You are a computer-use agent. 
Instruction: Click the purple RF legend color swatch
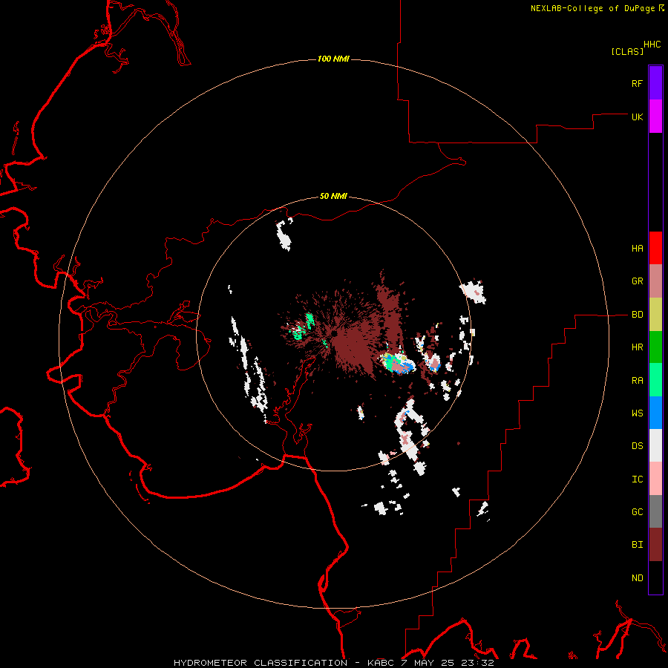[x=655, y=83]
